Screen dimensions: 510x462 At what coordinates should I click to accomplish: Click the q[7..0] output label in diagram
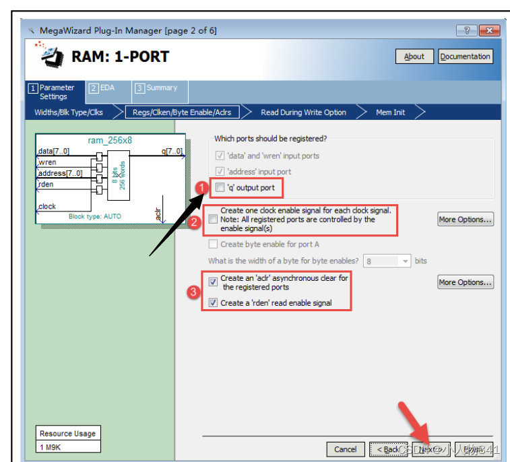tap(172, 151)
